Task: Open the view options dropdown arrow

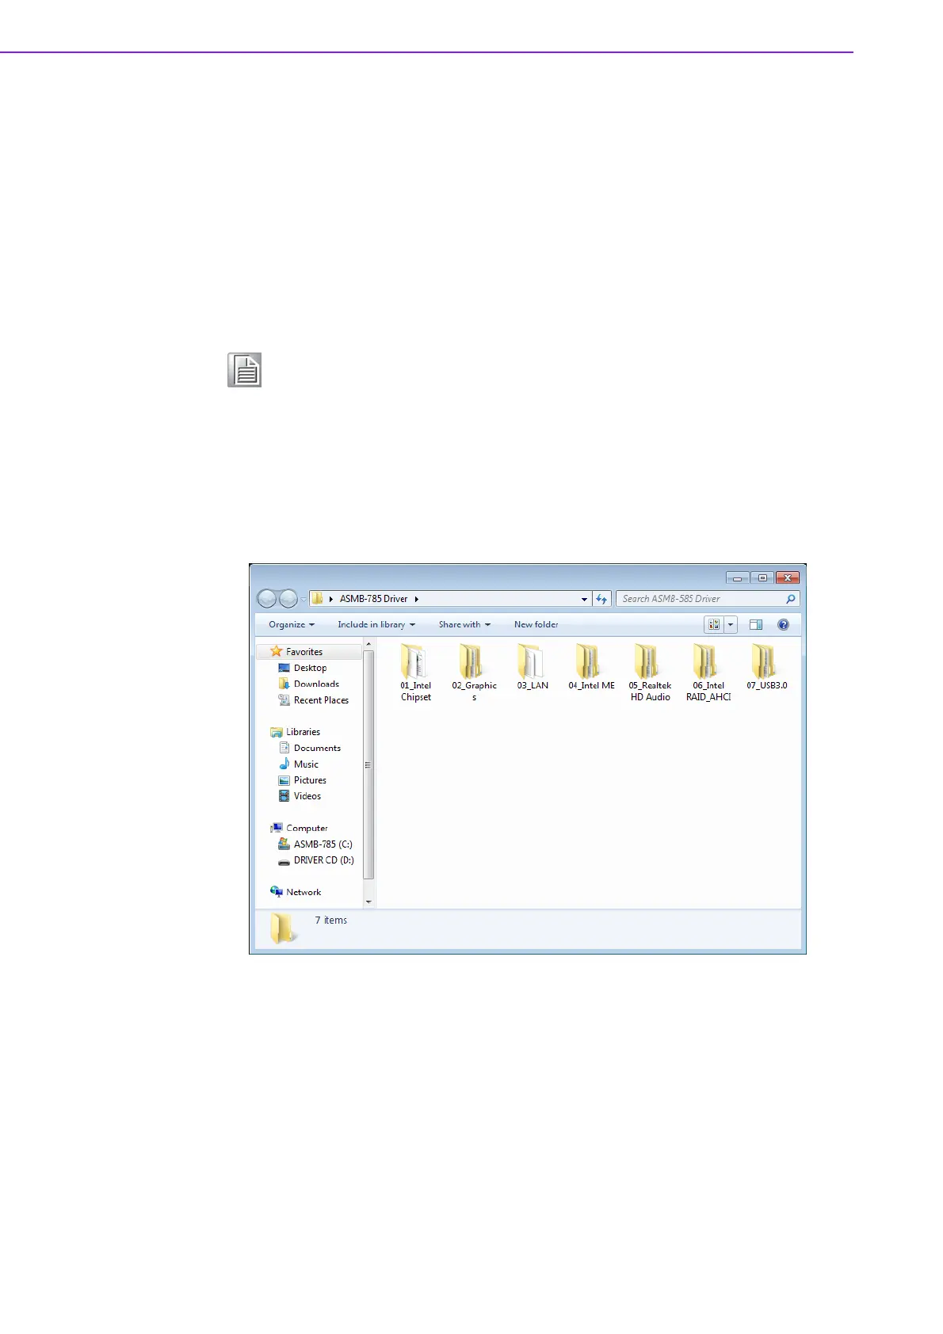Action: tap(731, 624)
